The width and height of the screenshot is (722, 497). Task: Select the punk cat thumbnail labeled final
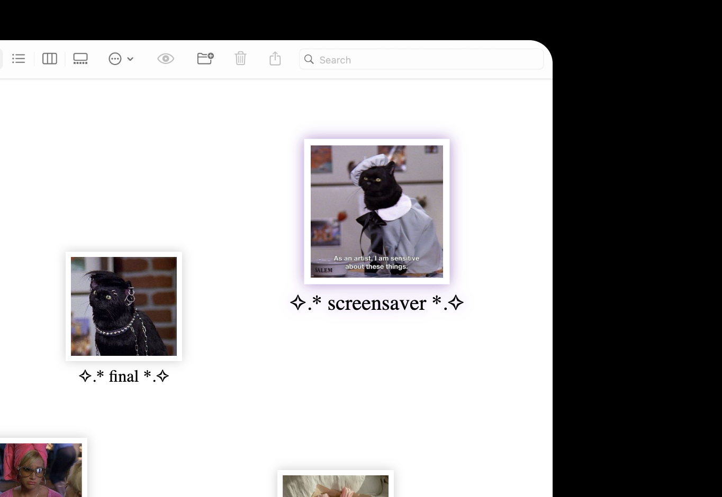(124, 306)
